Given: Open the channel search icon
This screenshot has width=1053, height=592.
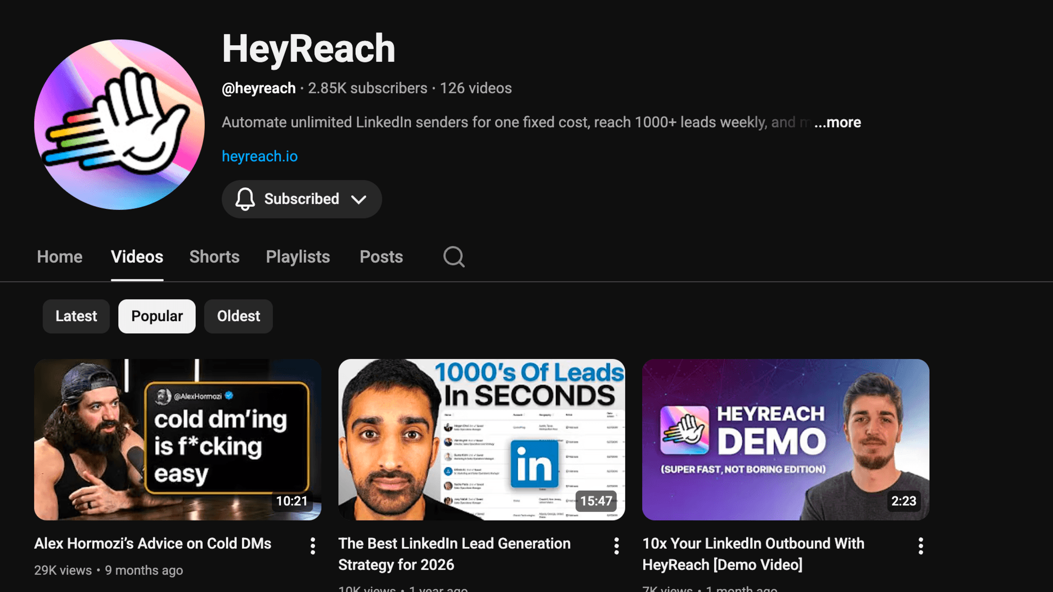Looking at the screenshot, I should 453,257.
